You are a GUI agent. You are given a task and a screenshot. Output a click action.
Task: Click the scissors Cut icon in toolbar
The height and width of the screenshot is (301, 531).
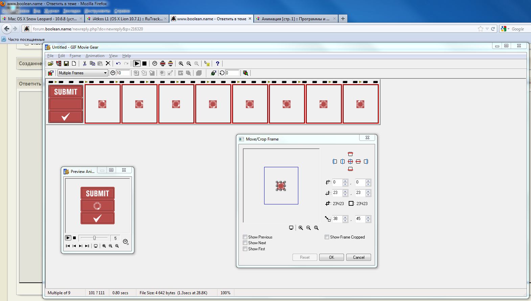tap(85, 64)
